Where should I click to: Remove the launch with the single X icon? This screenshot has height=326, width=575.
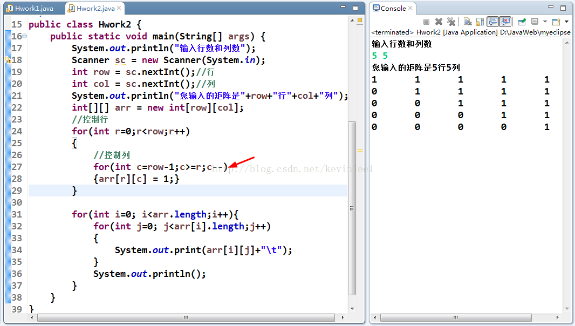pyautogui.click(x=439, y=22)
